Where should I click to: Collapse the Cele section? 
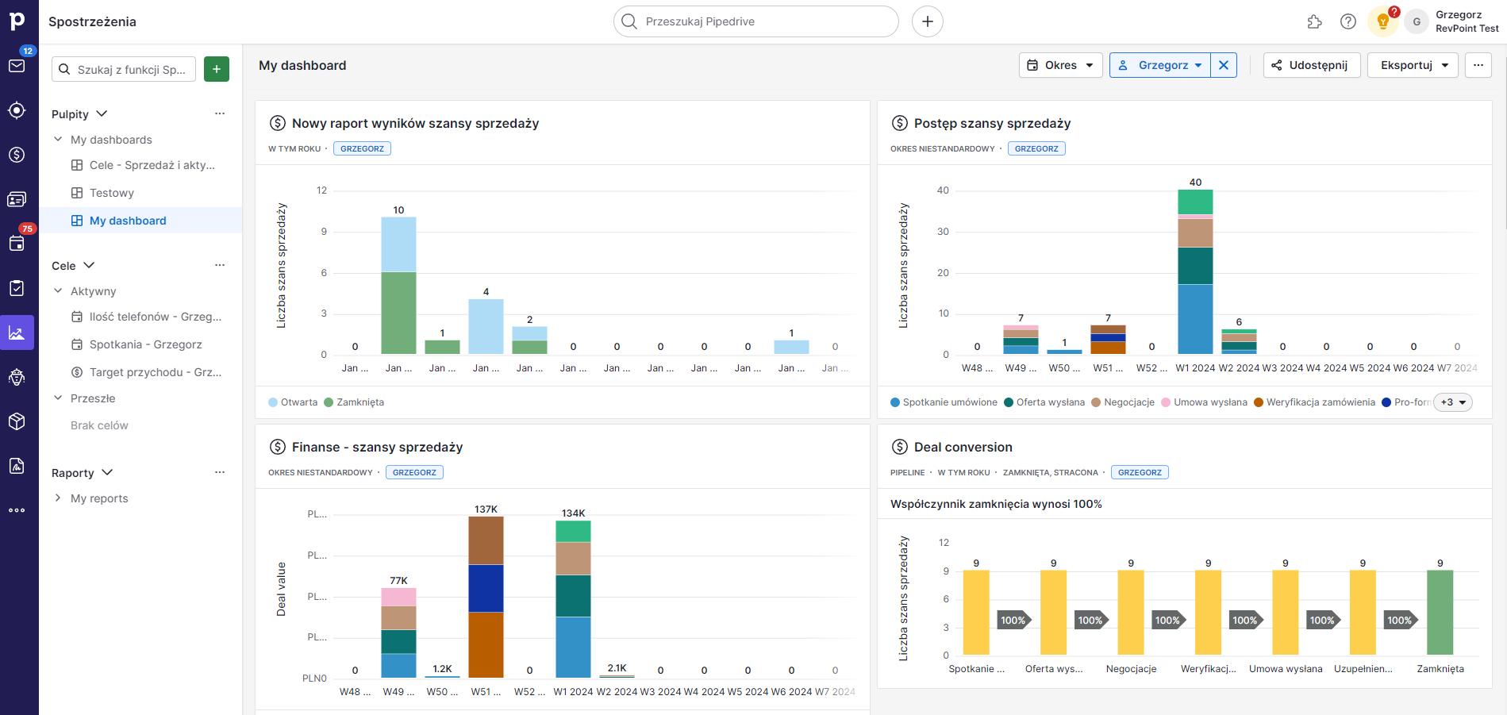tap(89, 265)
